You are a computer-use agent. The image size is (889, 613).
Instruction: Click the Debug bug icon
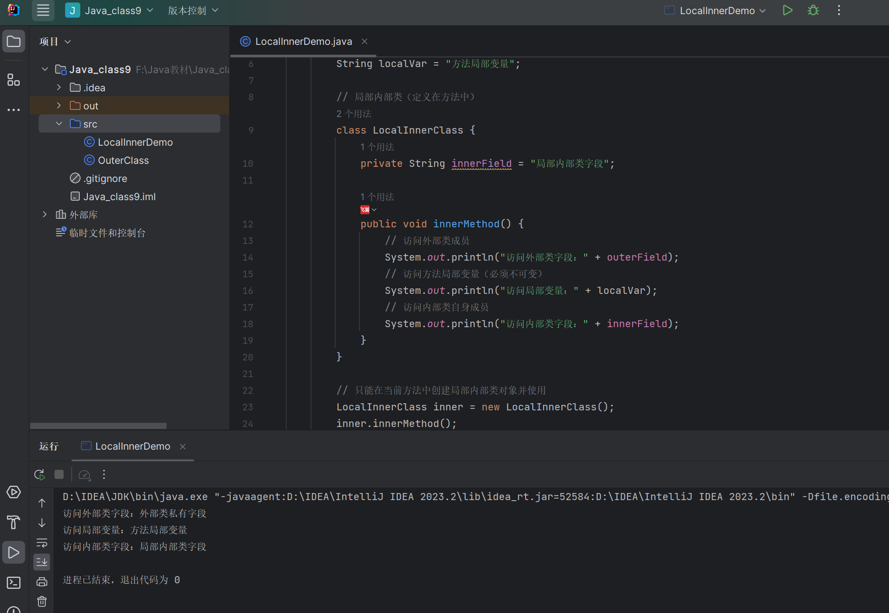(x=813, y=11)
